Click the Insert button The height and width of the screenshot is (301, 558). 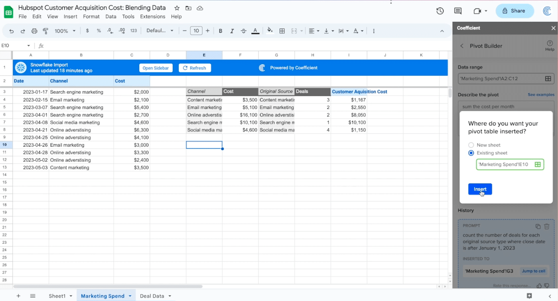click(x=480, y=189)
